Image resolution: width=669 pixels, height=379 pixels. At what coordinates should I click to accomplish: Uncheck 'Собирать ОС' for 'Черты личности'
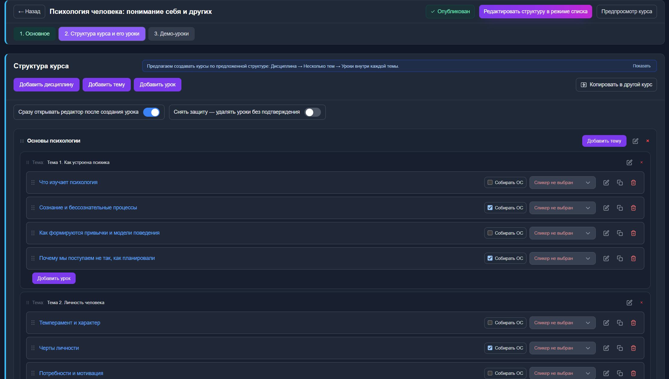(490, 348)
